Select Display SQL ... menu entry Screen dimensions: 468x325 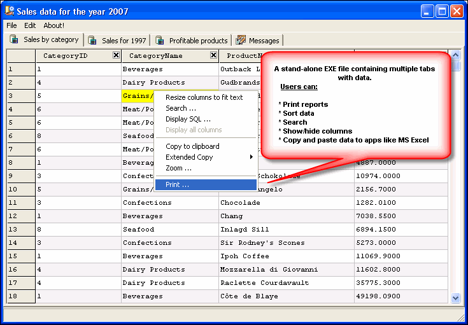206,119
